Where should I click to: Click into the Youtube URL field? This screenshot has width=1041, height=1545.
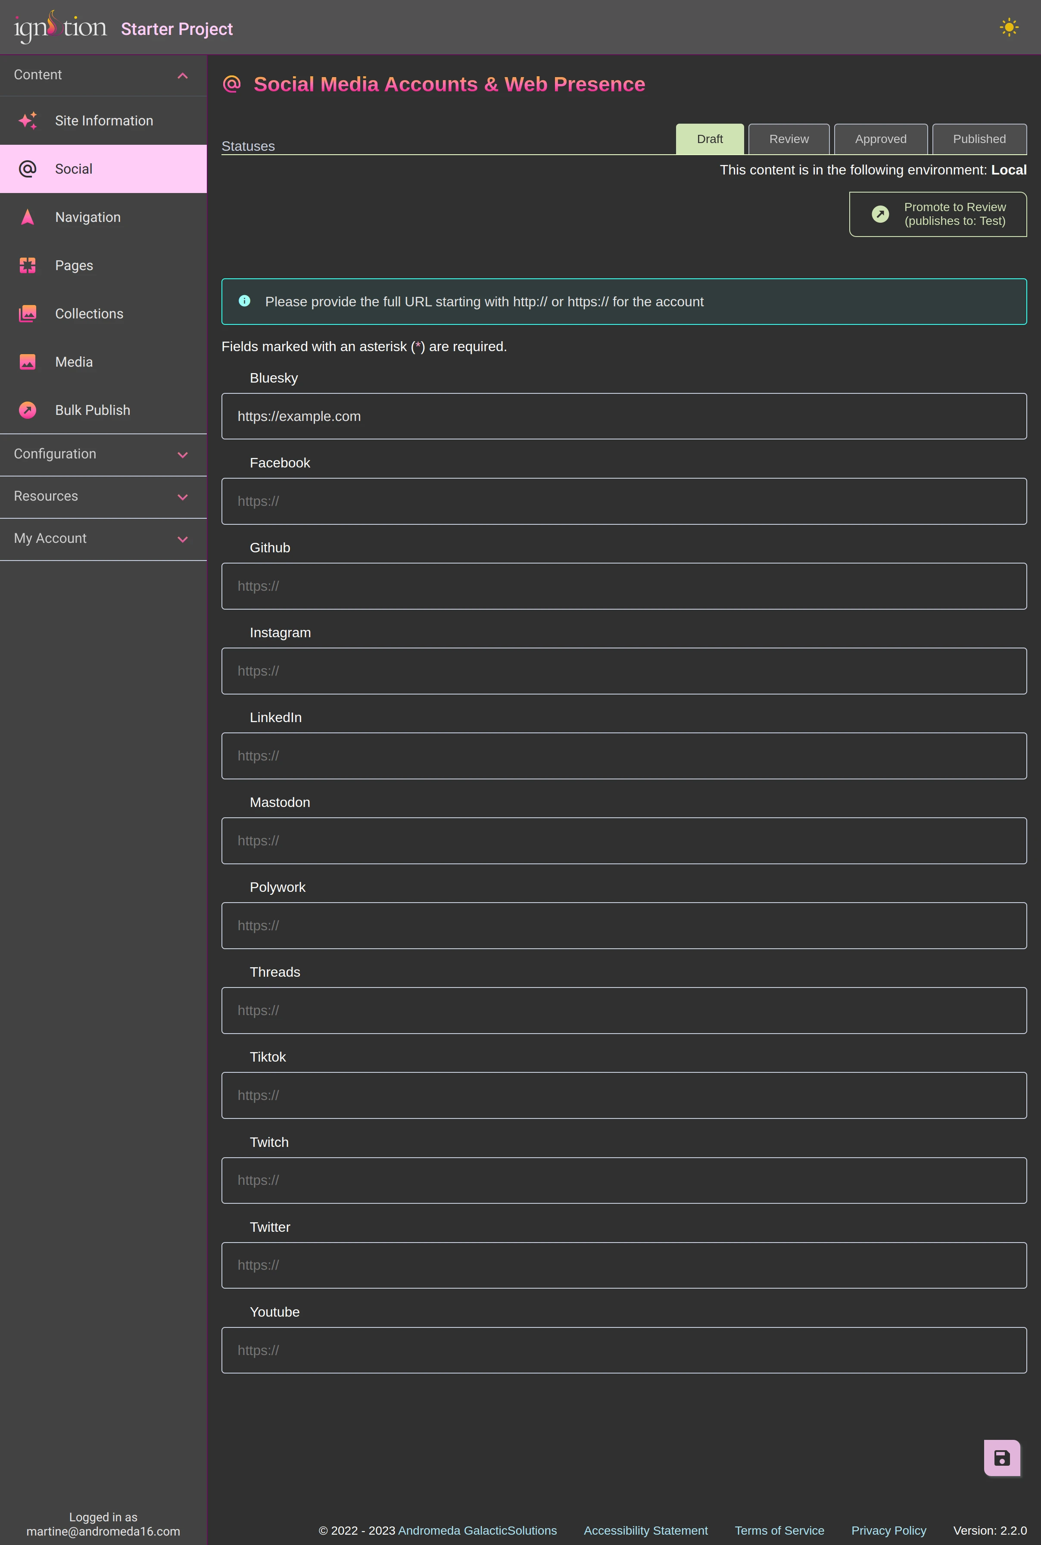624,1351
